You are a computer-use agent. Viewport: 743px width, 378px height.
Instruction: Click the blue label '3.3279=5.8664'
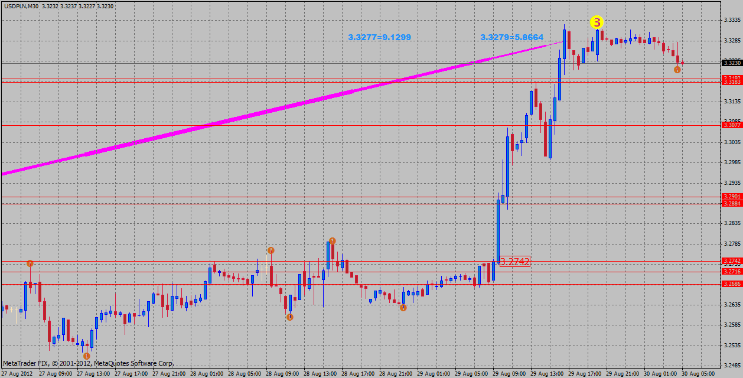click(x=512, y=38)
